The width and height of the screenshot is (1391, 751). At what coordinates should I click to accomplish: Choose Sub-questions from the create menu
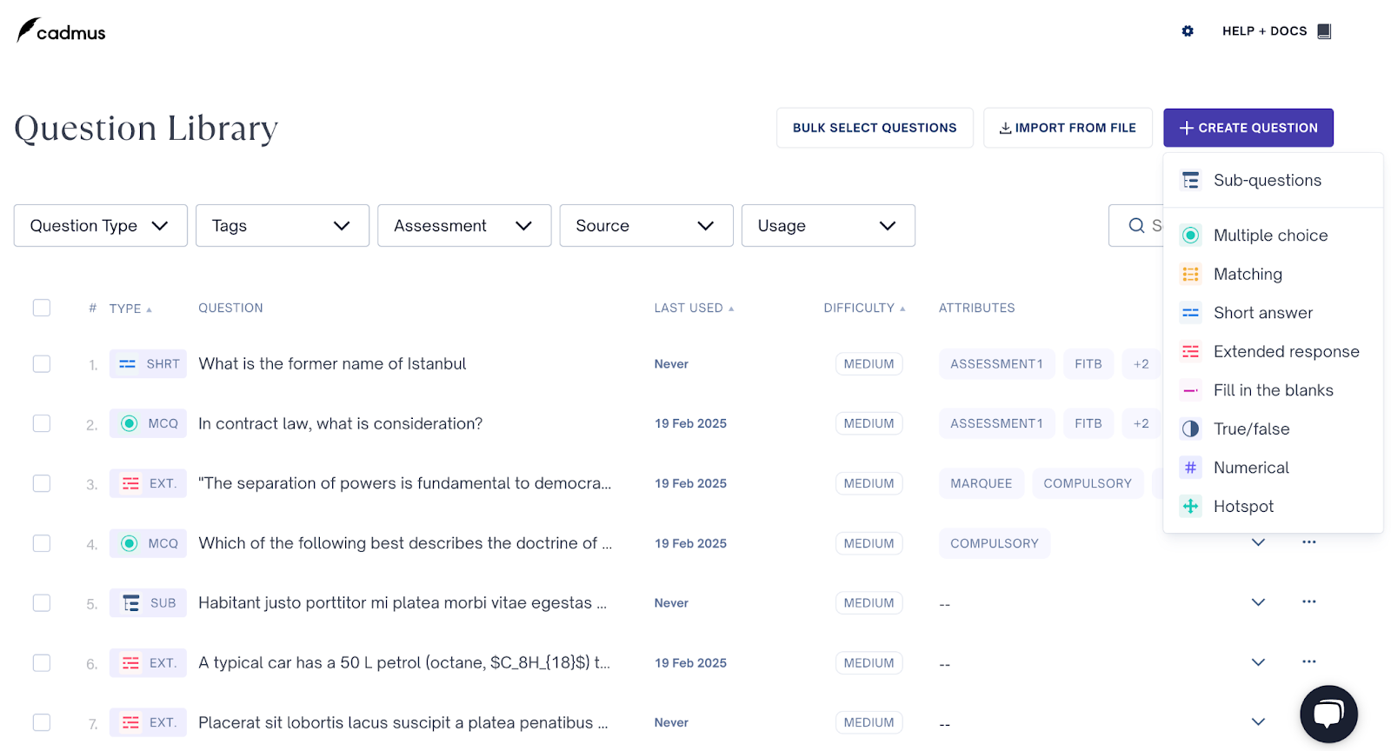pos(1273,180)
